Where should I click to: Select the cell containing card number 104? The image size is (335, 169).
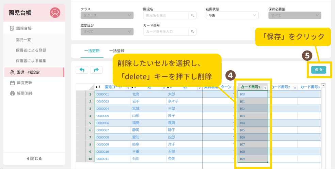click(253, 123)
